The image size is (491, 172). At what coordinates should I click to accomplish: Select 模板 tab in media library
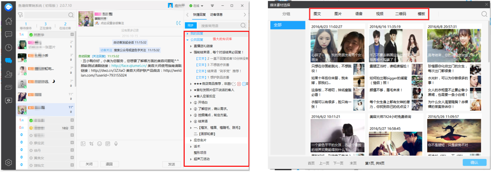point(421,14)
